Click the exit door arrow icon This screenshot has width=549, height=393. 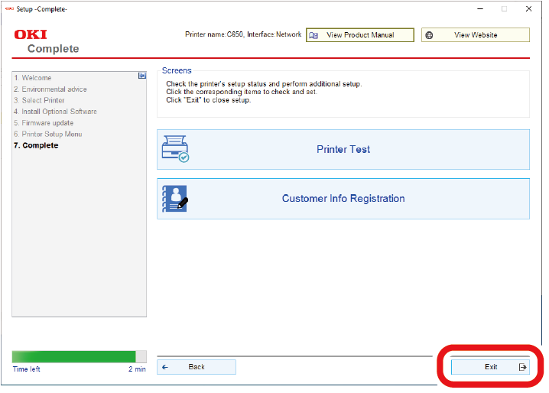[x=523, y=367]
